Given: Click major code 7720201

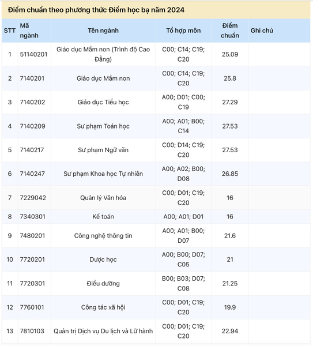Looking at the screenshot, I should (32, 259).
